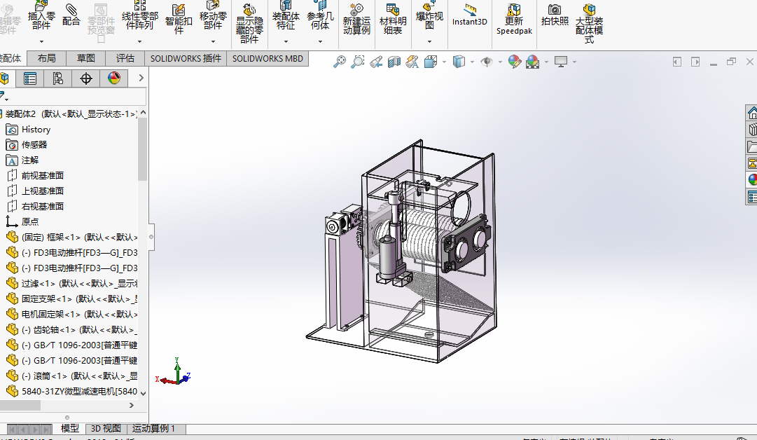Click Zoom to Fit magnifier icon
This screenshot has width=757, height=440.
(340, 62)
